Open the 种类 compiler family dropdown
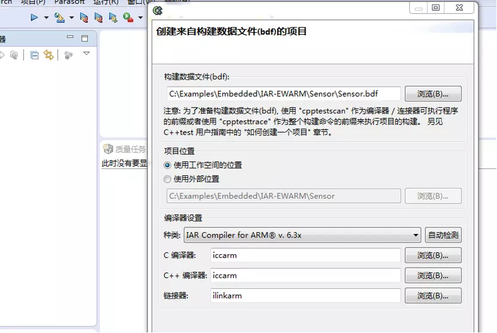Viewport: 497px width, 333px height. click(302, 235)
